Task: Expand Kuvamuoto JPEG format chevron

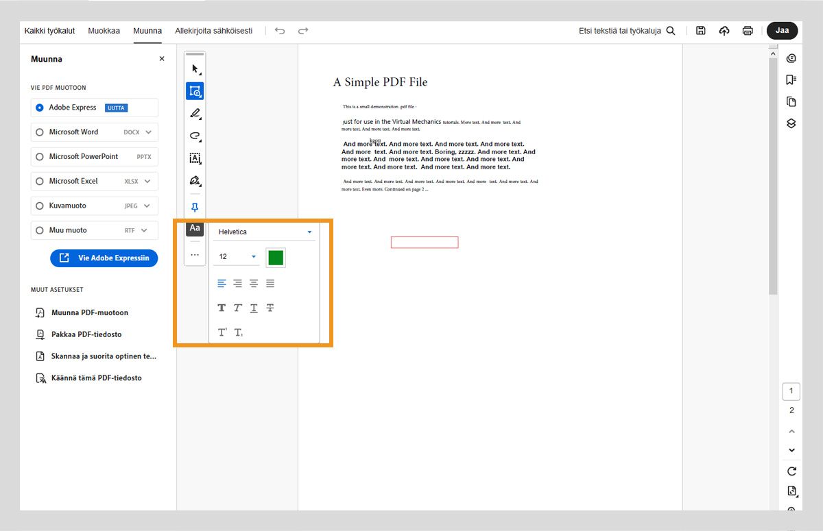Action: 147,206
